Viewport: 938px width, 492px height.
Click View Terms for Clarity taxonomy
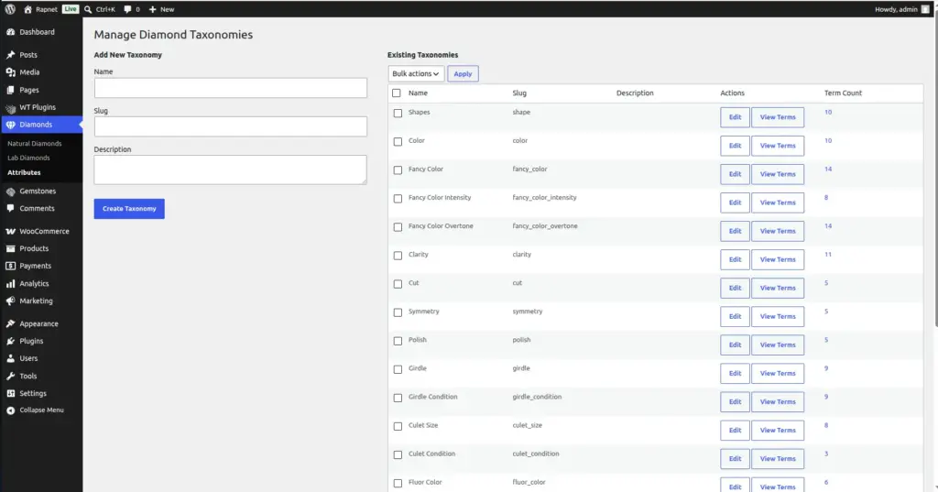point(778,260)
